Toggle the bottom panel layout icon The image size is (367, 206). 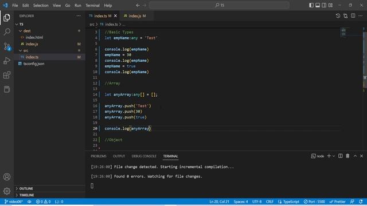click(318, 5)
